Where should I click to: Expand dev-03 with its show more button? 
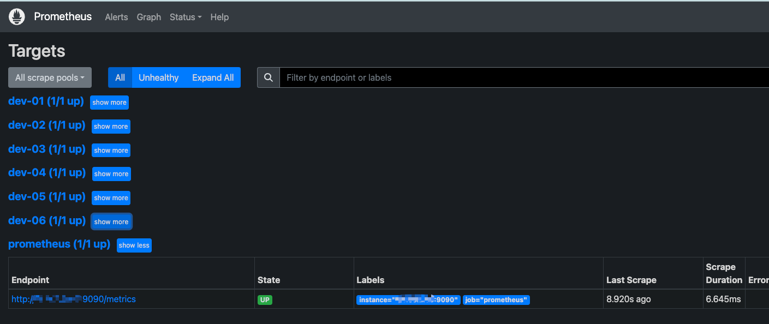(111, 151)
